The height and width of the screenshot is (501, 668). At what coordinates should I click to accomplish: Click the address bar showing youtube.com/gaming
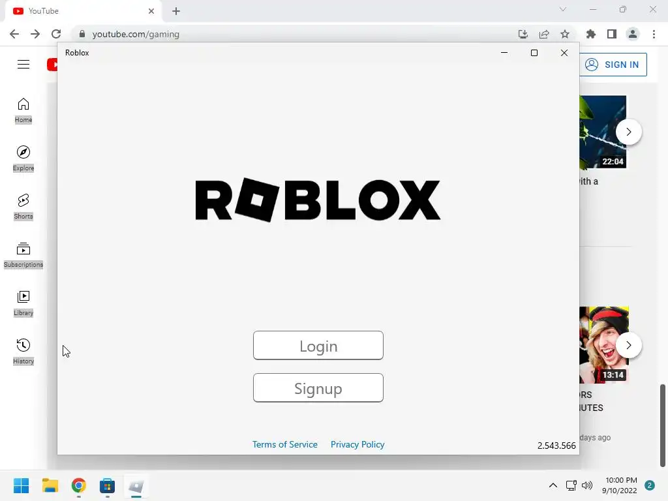pos(294,34)
